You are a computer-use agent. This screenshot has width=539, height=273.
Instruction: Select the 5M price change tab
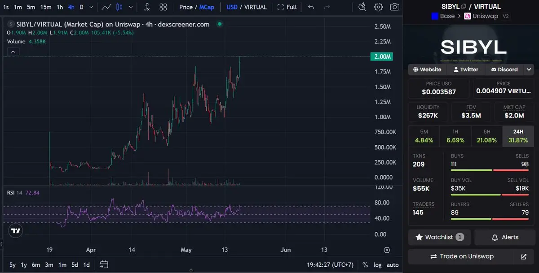tap(424, 136)
